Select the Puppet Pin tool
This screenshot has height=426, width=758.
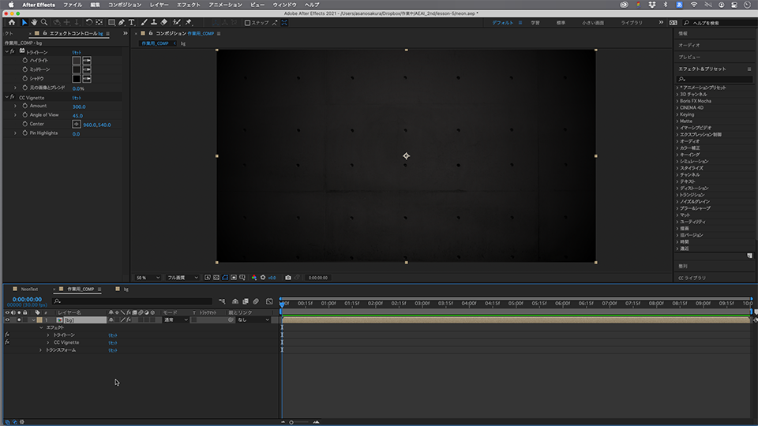click(x=188, y=22)
